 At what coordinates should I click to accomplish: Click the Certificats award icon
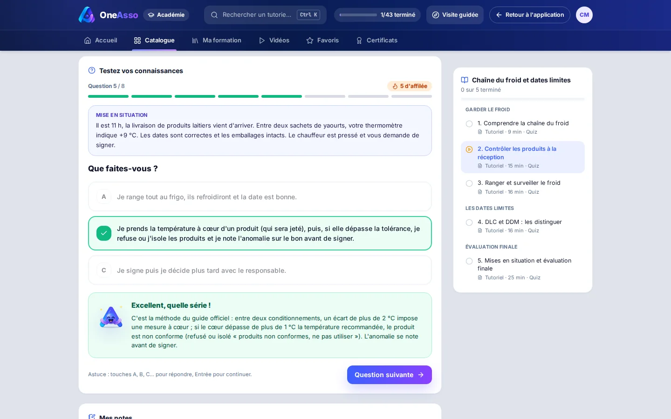coord(359,41)
